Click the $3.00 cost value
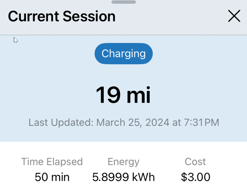 (x=195, y=177)
